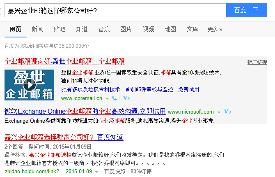Open the 百度快照 cached page link
The height and width of the screenshot is (177, 275).
[x=115, y=171]
